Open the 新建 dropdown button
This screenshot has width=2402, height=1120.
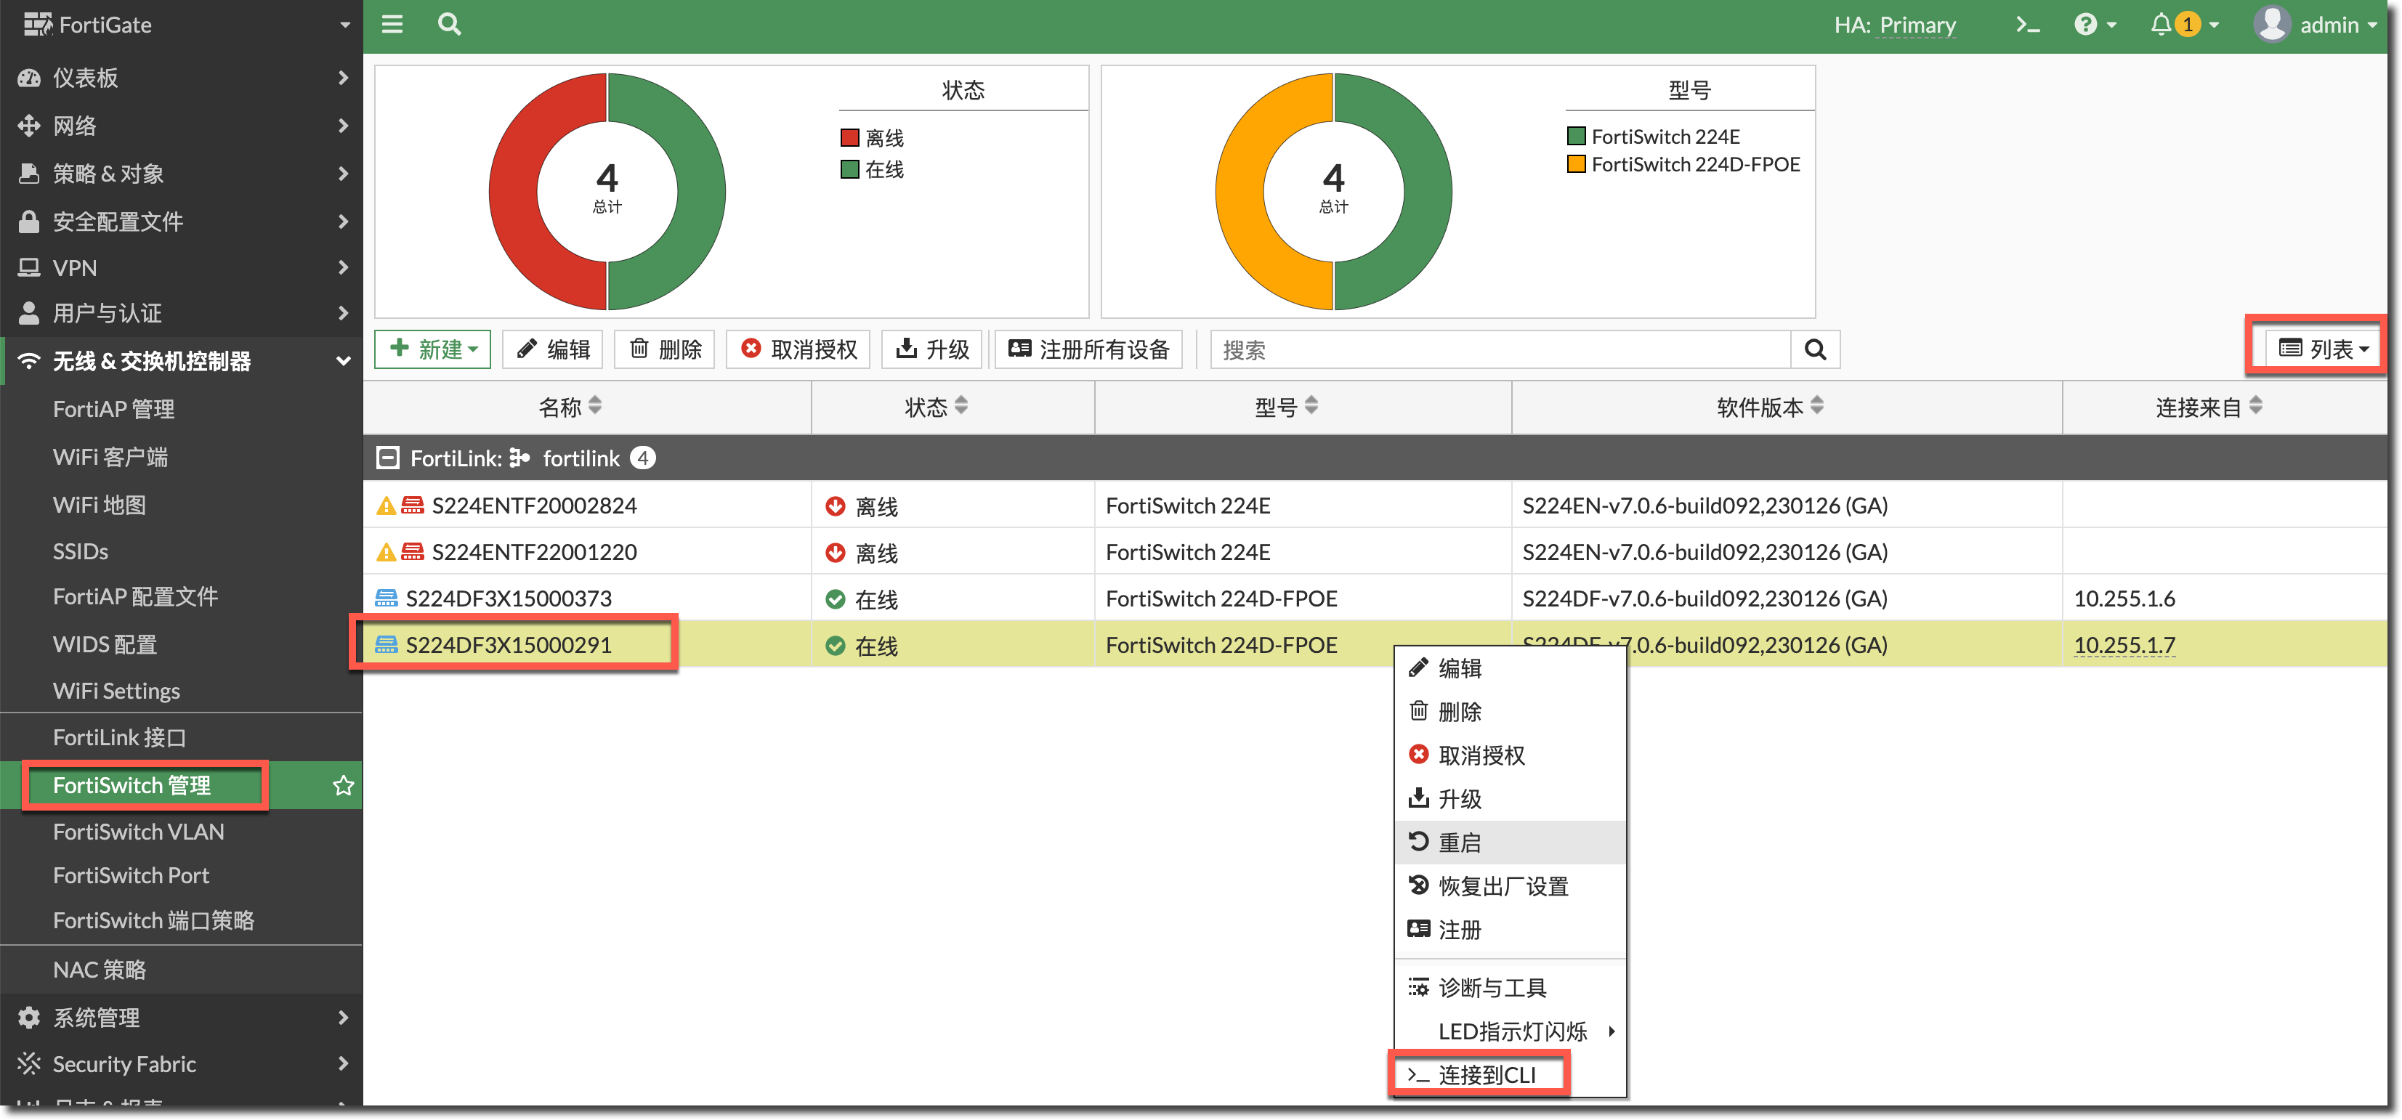click(432, 349)
